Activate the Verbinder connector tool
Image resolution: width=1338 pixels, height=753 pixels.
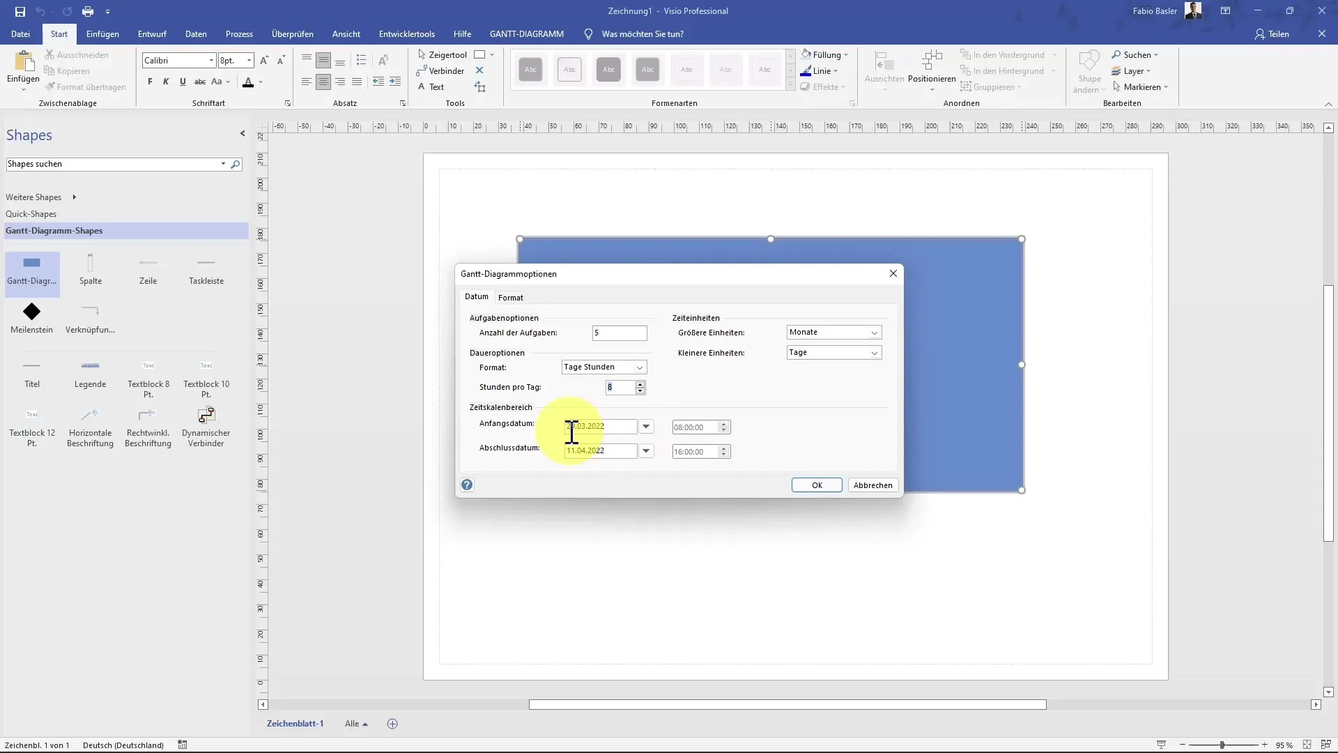click(440, 71)
